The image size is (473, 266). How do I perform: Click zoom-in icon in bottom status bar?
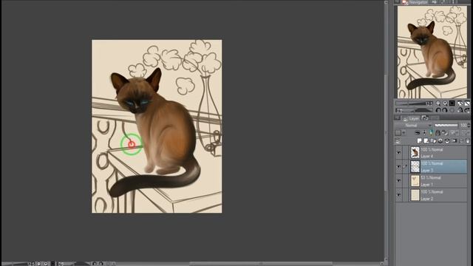tap(46, 264)
